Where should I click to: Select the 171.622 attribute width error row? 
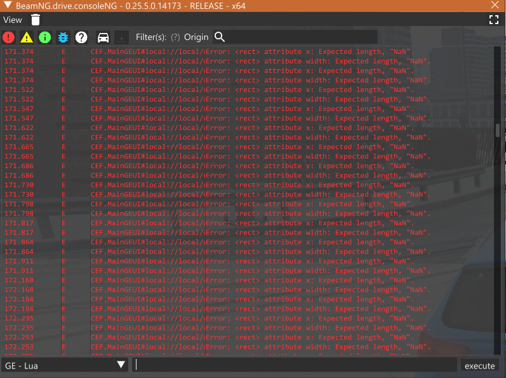[248, 137]
